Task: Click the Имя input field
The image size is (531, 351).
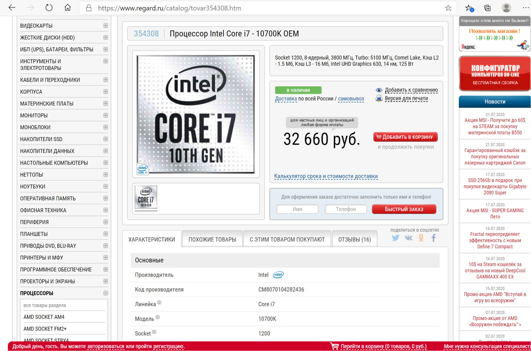Action: click(x=297, y=209)
